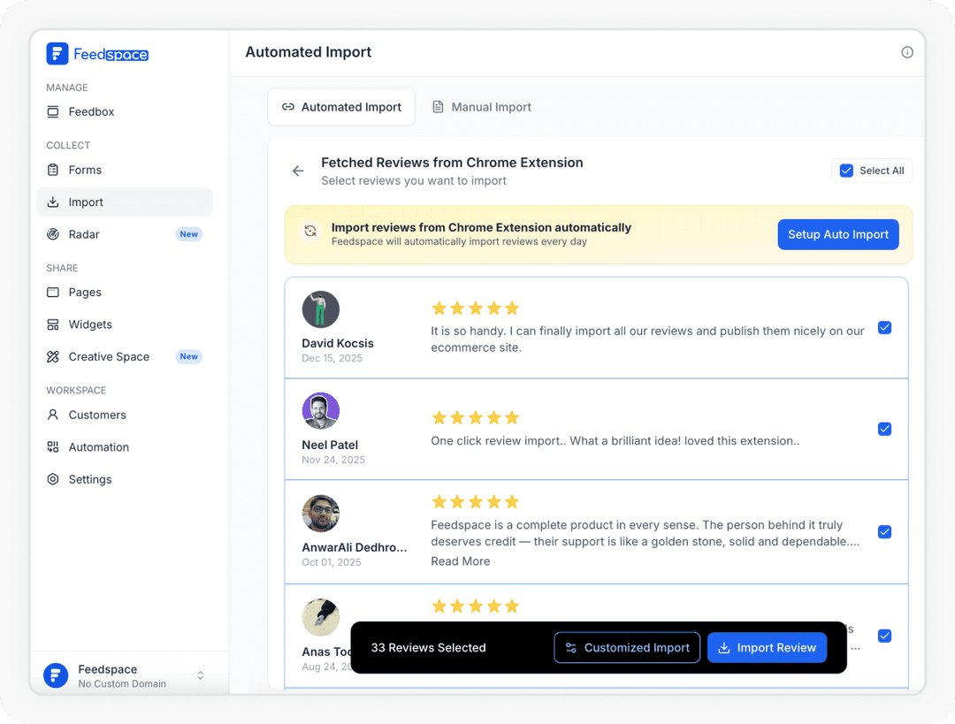The height and width of the screenshot is (724, 955).
Task: Open Widgets in the sidebar
Action: tap(125, 324)
